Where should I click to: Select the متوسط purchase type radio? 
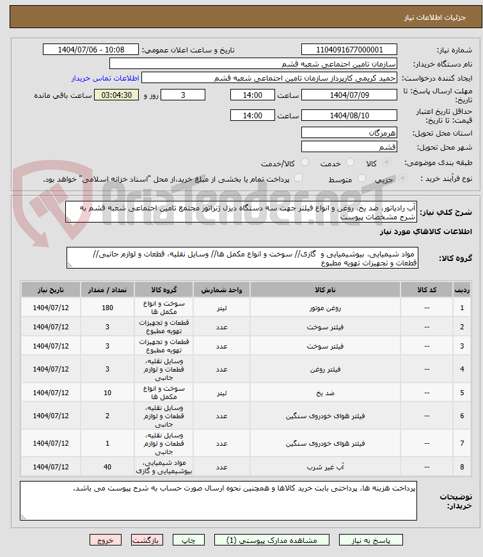361,178
